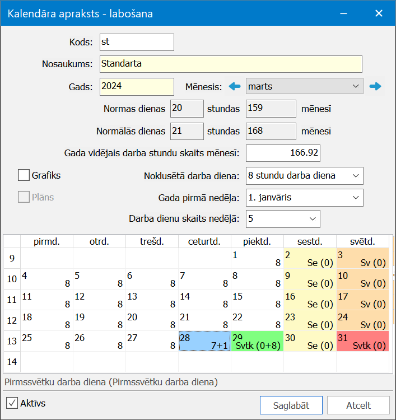
Task: Select calendar day 6 cell
Action: pyautogui.click(x=152, y=279)
